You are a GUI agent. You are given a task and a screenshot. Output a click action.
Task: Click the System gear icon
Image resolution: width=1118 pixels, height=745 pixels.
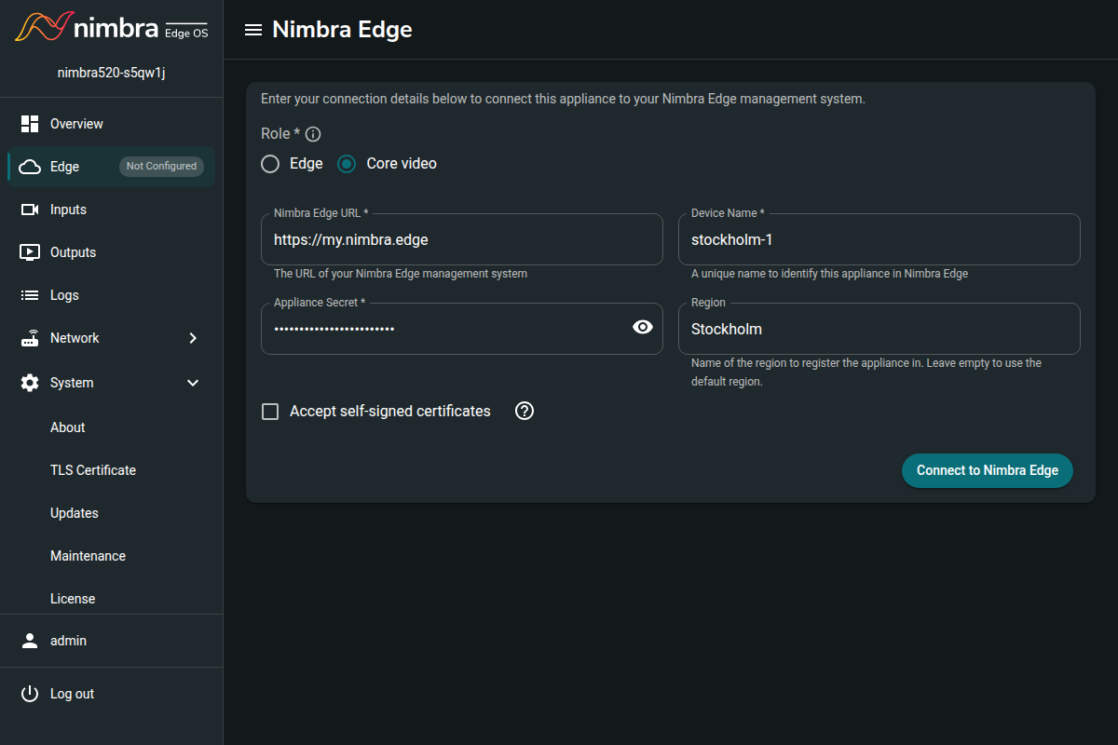pos(30,383)
